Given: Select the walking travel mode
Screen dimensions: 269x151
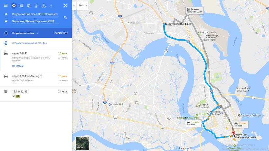Looking at the screenshot, I should [36, 6].
